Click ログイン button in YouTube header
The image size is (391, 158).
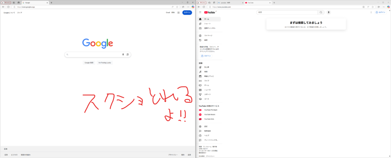point(380,12)
